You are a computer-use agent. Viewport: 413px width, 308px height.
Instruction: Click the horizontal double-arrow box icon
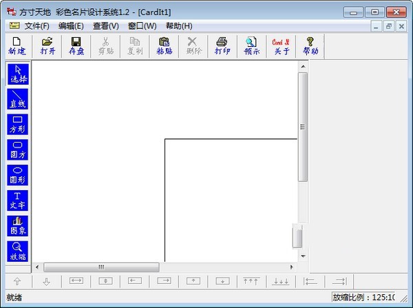[76, 281]
